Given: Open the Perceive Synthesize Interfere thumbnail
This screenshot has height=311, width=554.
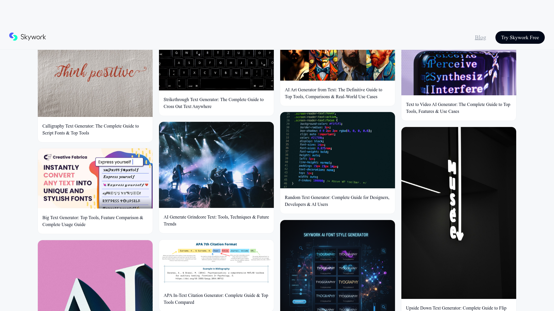Looking at the screenshot, I should click(x=459, y=73).
